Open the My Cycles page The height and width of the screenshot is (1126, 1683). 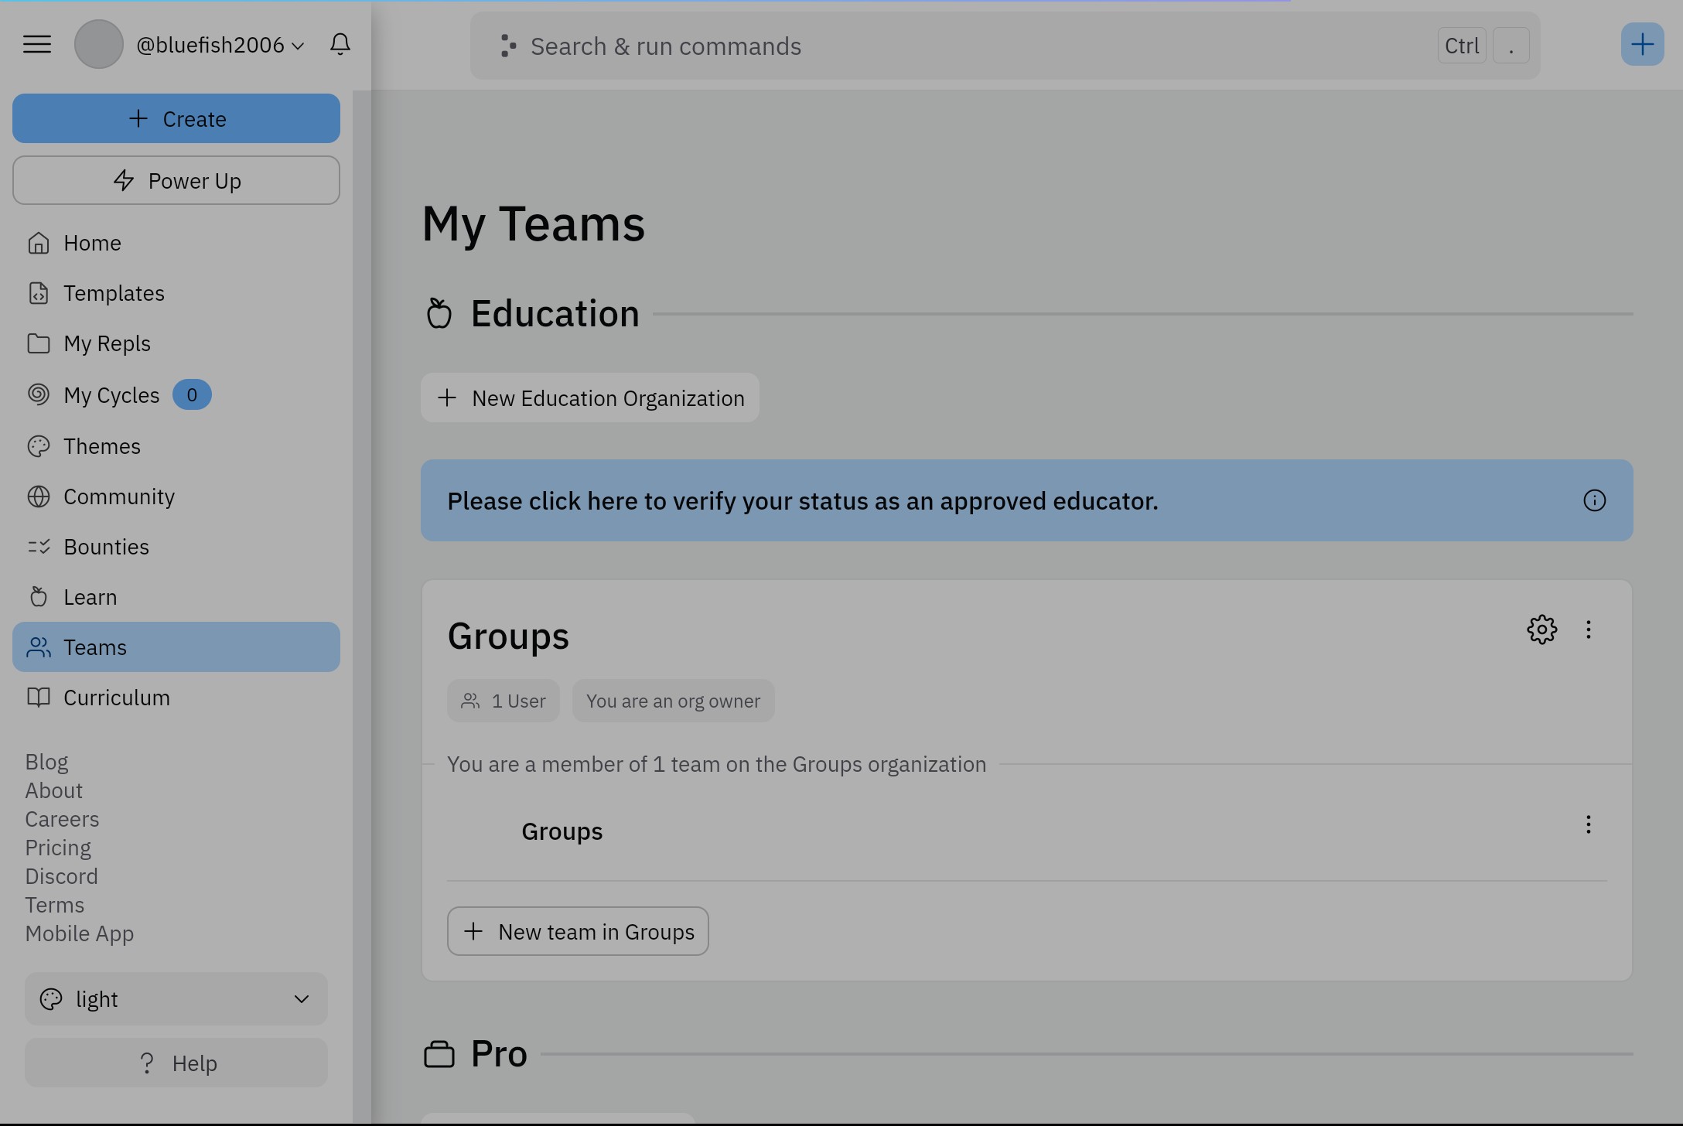pos(111,395)
